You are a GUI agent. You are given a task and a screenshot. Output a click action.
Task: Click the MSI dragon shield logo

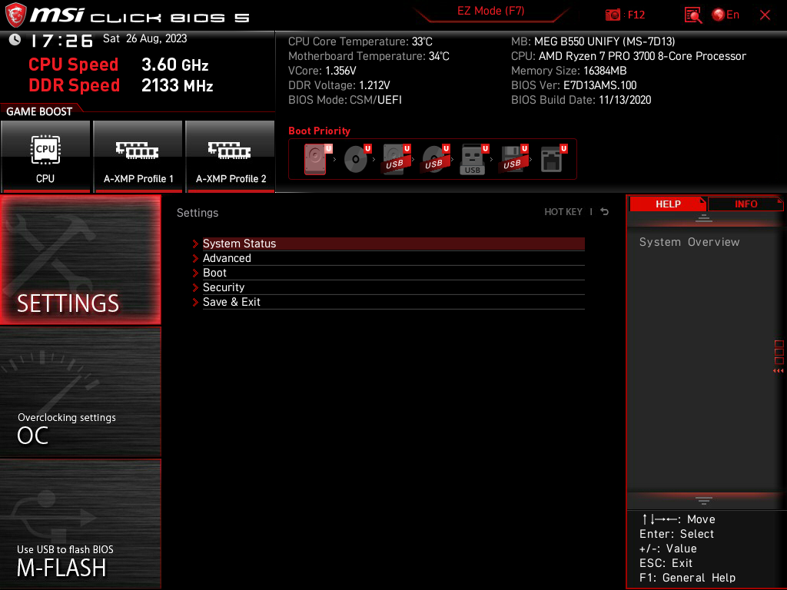pyautogui.click(x=15, y=15)
